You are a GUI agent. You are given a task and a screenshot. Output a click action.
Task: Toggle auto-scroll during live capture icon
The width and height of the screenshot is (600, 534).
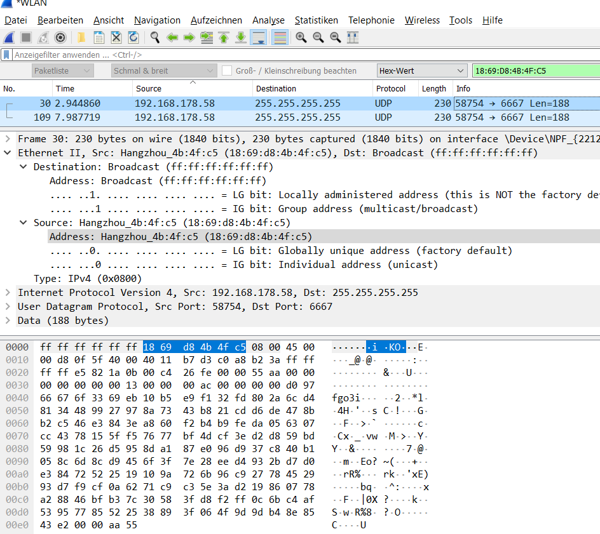(x=258, y=38)
